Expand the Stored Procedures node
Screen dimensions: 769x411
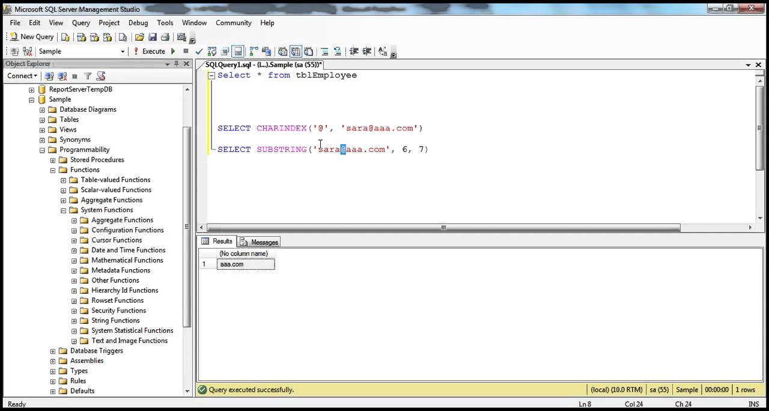53,160
